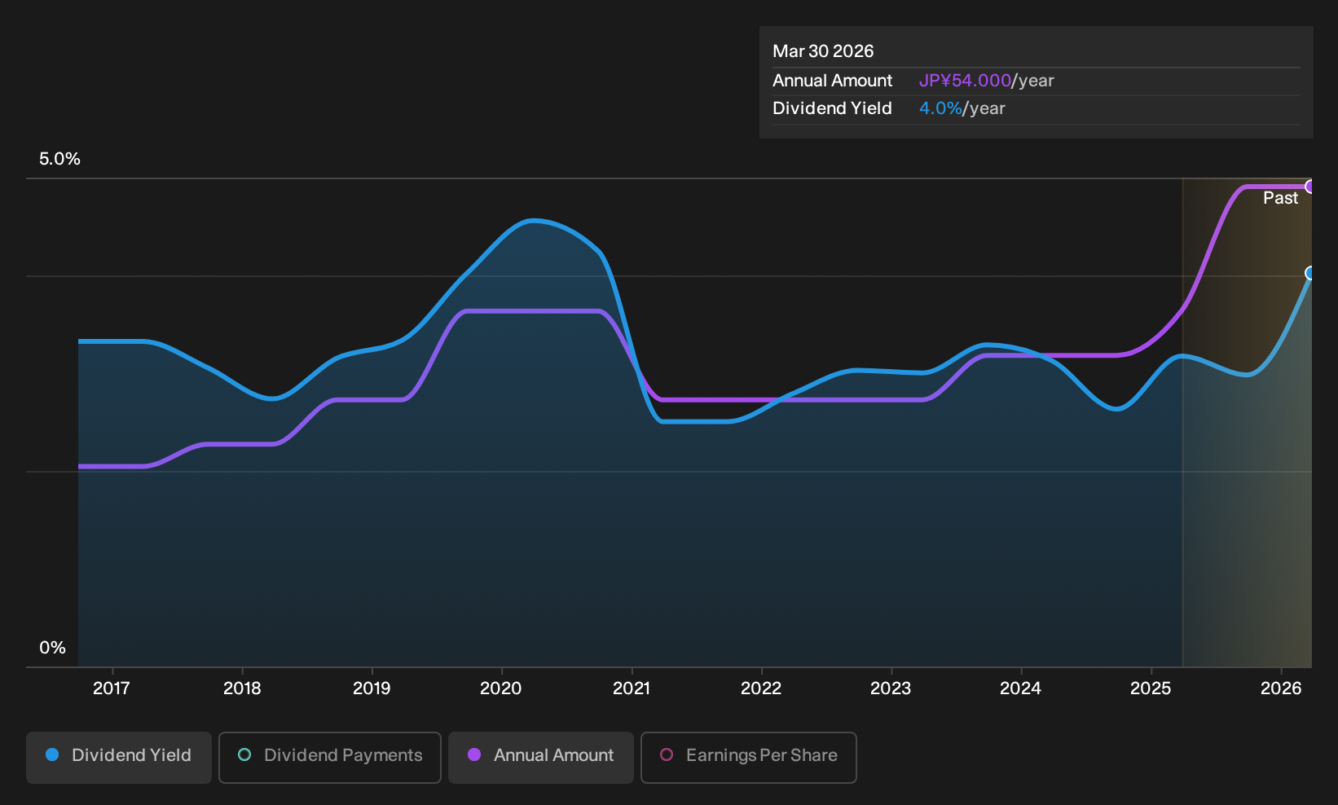Click the 5.0% y-axis label
Screen dimensions: 1338x805
click(x=59, y=159)
